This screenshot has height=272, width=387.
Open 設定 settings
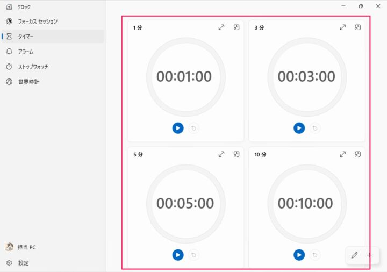(23, 263)
